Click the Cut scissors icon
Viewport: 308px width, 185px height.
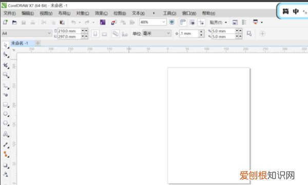pyautogui.click(x=44, y=23)
